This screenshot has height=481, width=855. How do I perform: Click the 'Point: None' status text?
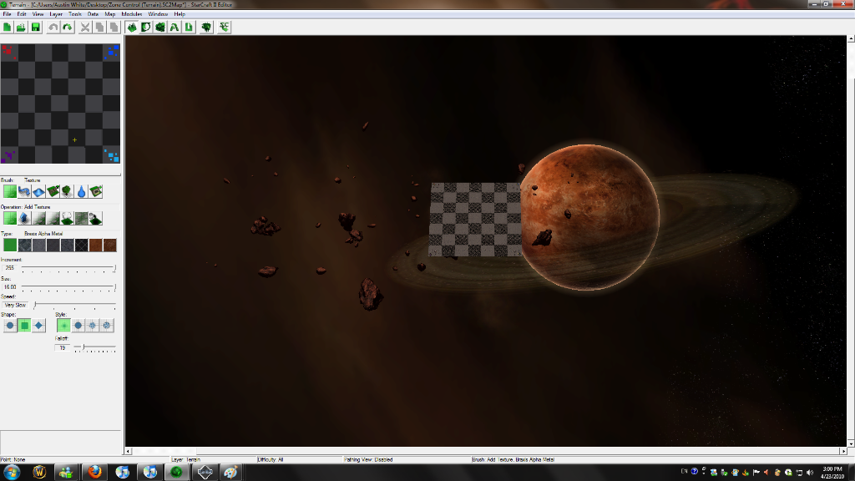click(x=13, y=460)
